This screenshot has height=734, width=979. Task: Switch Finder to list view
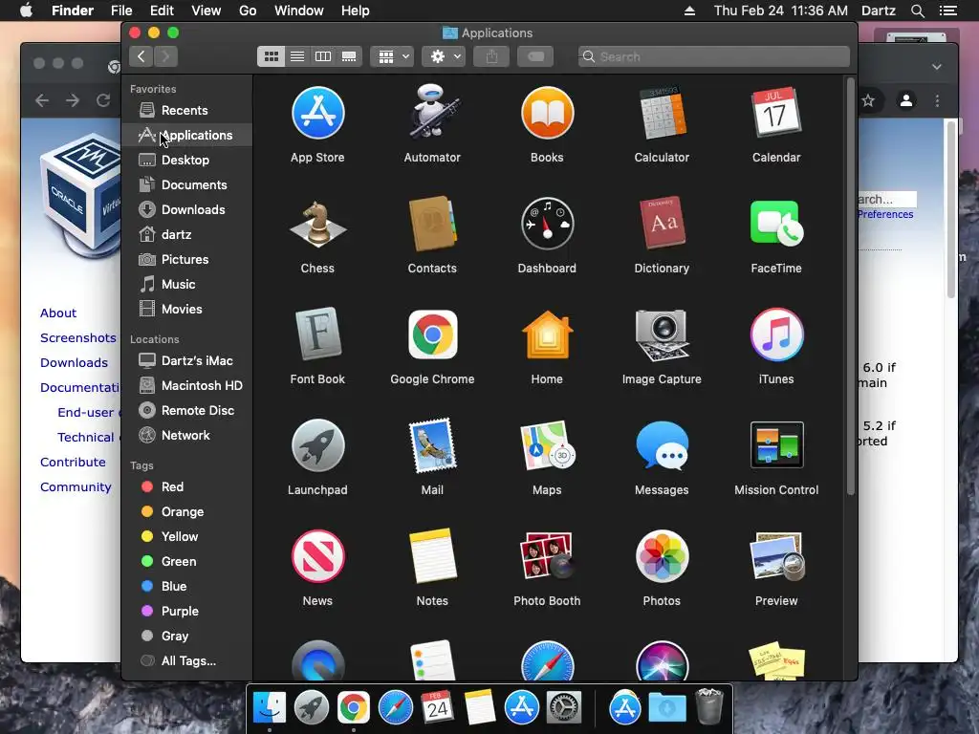click(x=297, y=56)
